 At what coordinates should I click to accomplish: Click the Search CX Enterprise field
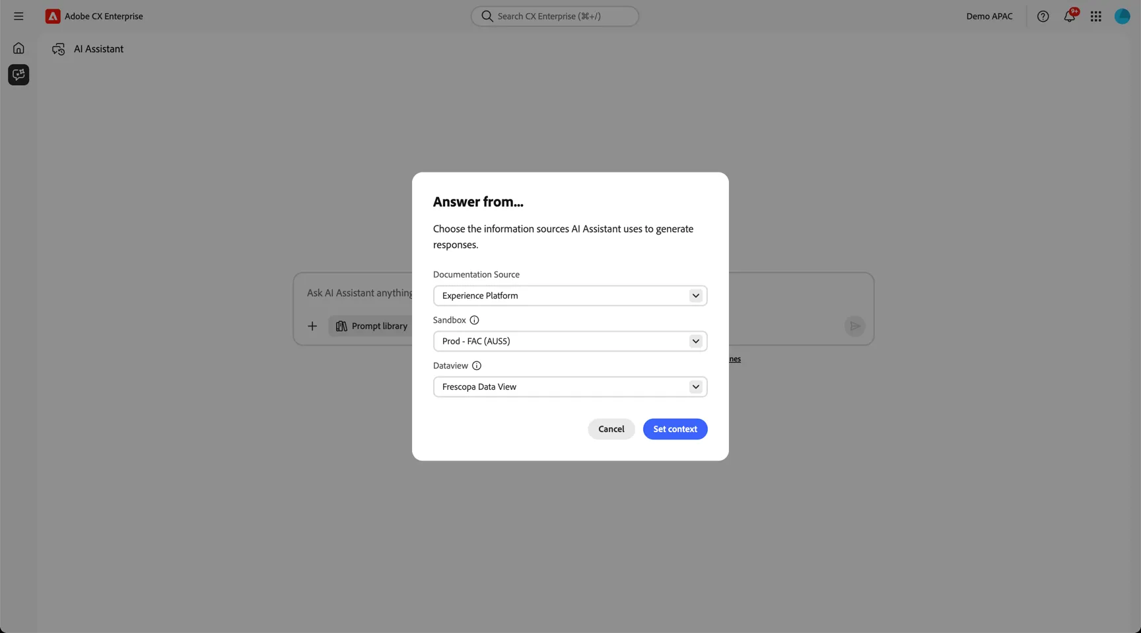[x=555, y=17]
